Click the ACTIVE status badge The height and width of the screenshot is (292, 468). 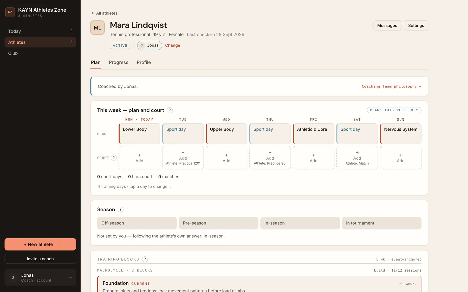(120, 45)
